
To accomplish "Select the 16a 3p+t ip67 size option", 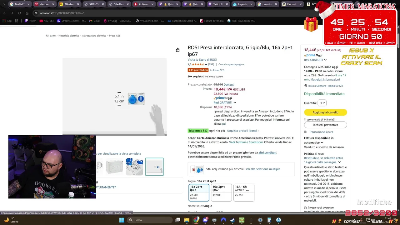I will 221,192.
